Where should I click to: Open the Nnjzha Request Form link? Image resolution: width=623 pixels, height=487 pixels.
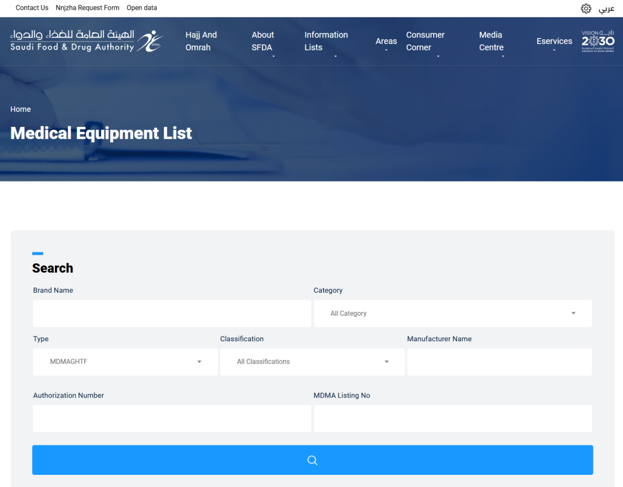pyautogui.click(x=88, y=8)
